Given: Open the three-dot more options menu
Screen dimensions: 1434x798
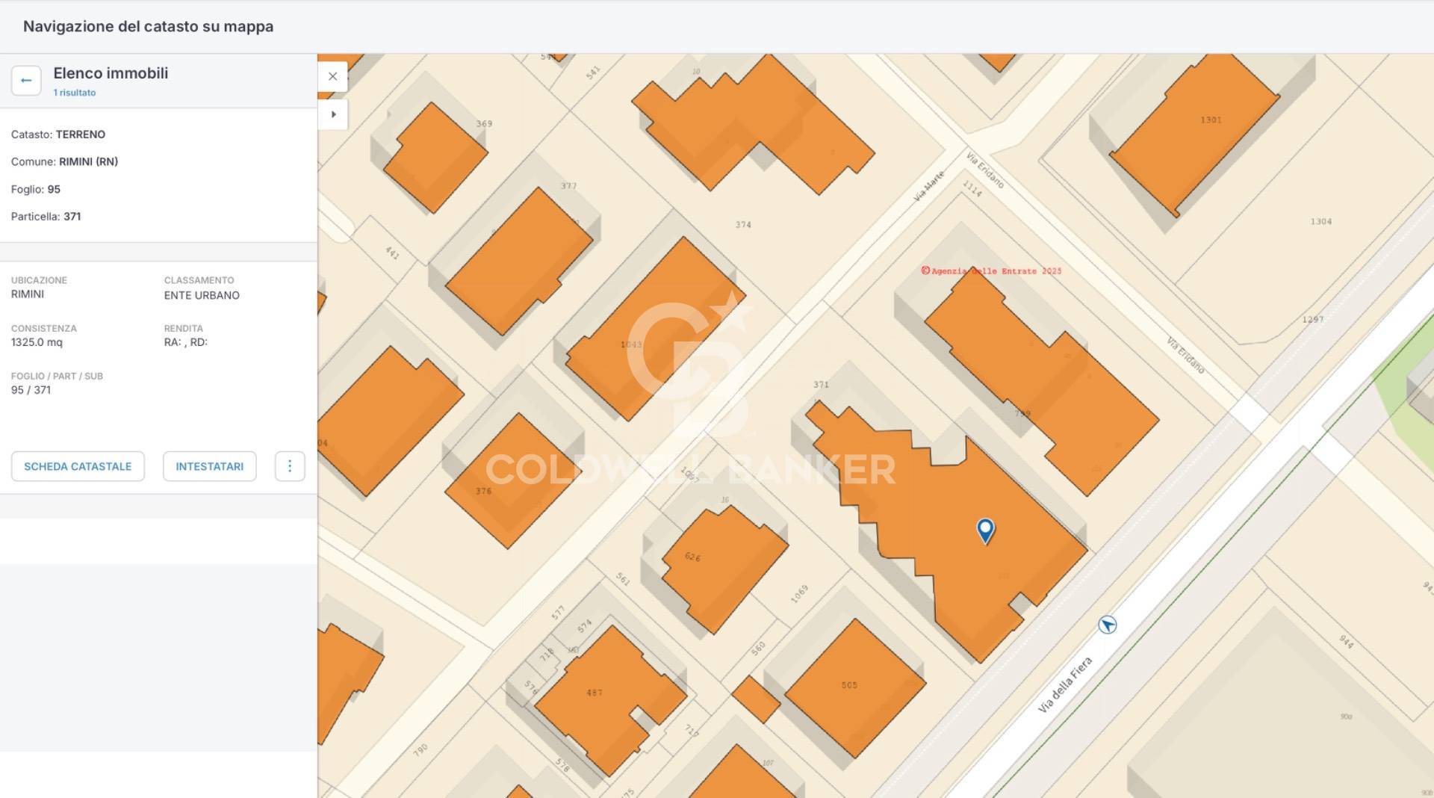Looking at the screenshot, I should click(290, 466).
